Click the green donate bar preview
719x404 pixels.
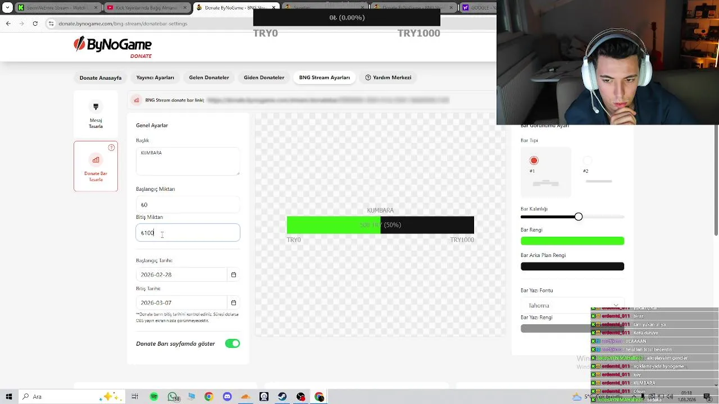pyautogui.click(x=380, y=225)
